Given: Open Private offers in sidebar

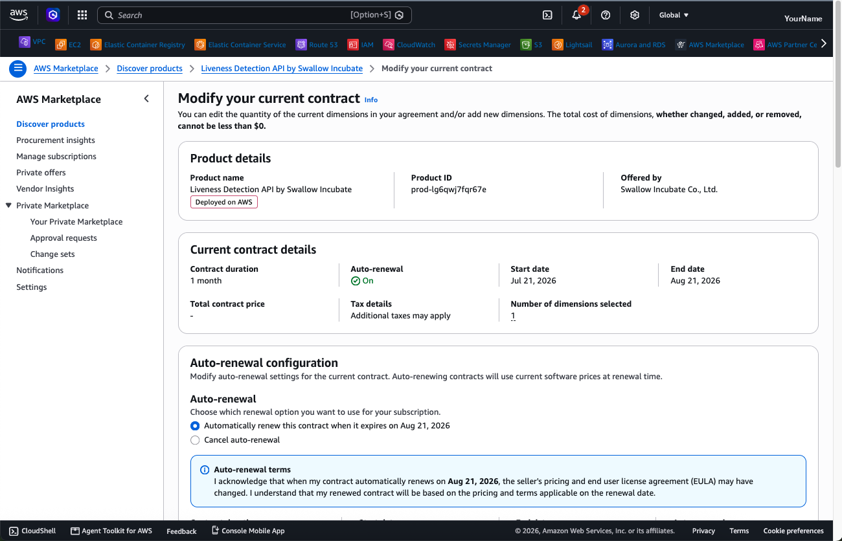Looking at the screenshot, I should 41,173.
